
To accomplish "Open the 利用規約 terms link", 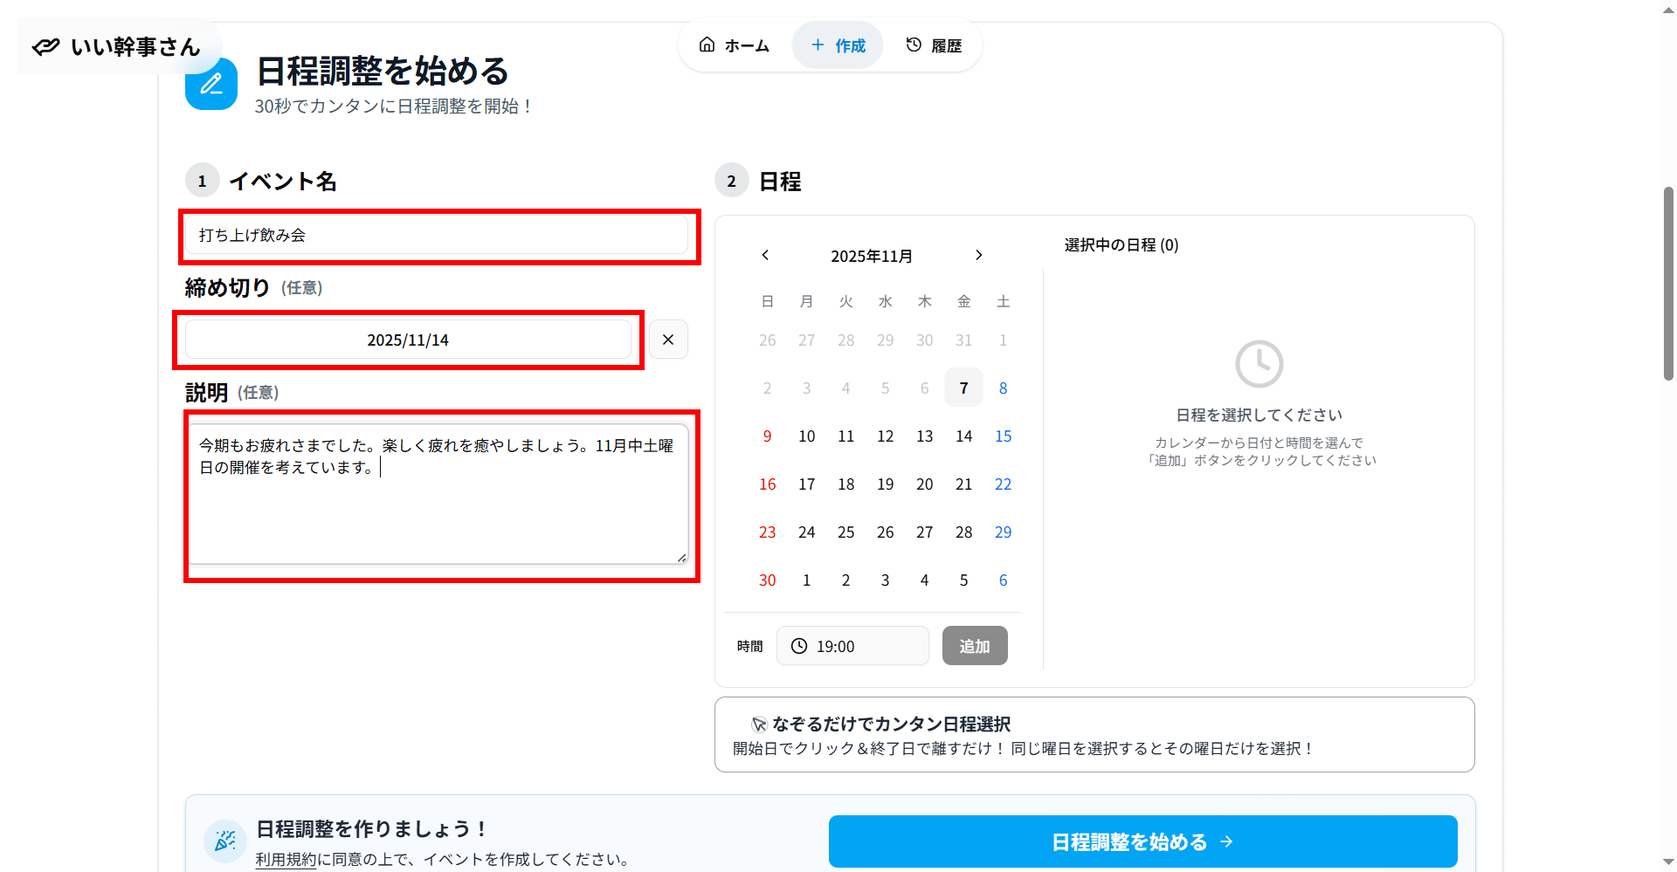I will pos(286,859).
